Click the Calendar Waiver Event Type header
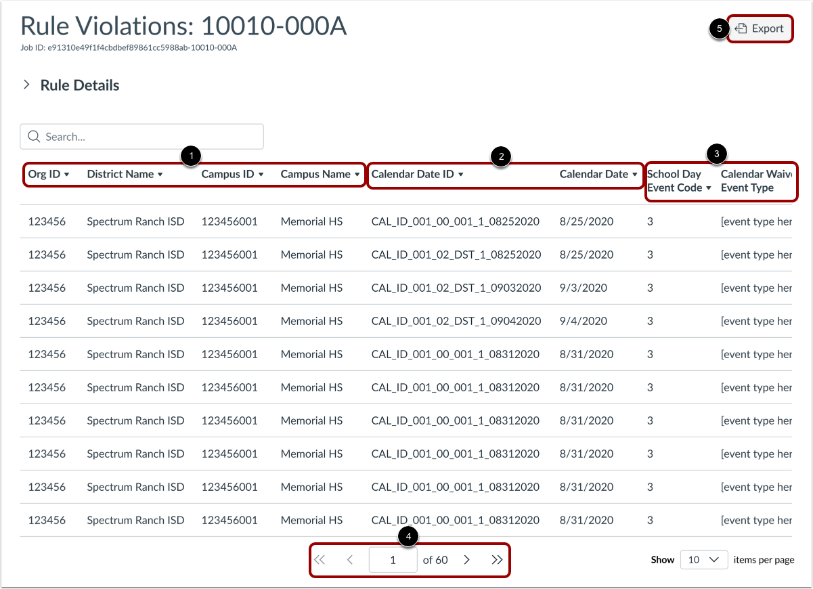This screenshot has width=813, height=589. (x=756, y=181)
